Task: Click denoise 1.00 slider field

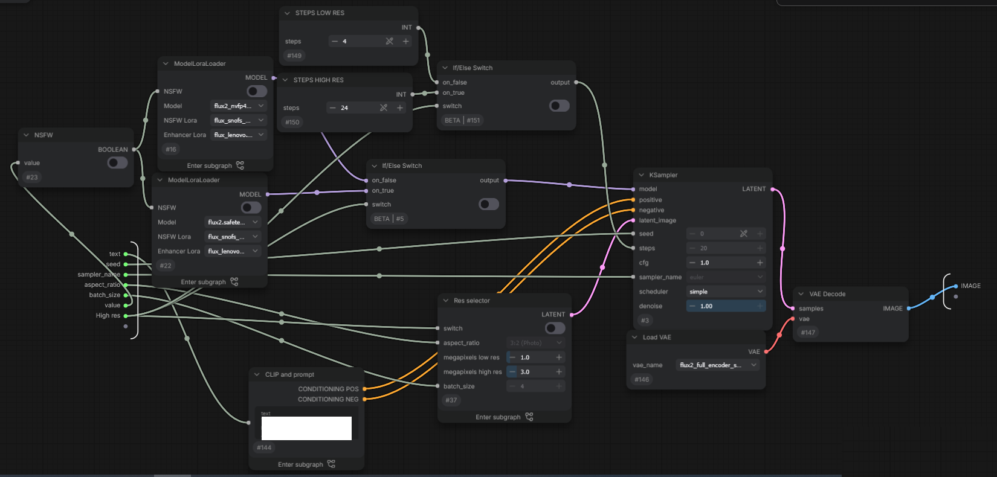Action: coord(726,306)
